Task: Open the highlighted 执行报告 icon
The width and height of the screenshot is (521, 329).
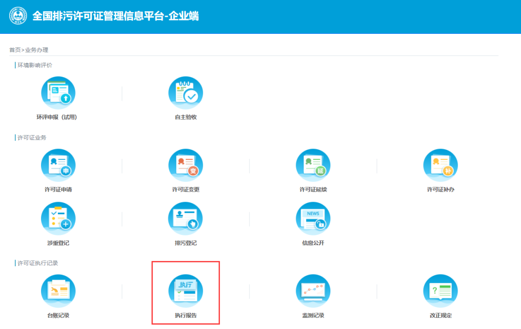Action: [x=186, y=290]
